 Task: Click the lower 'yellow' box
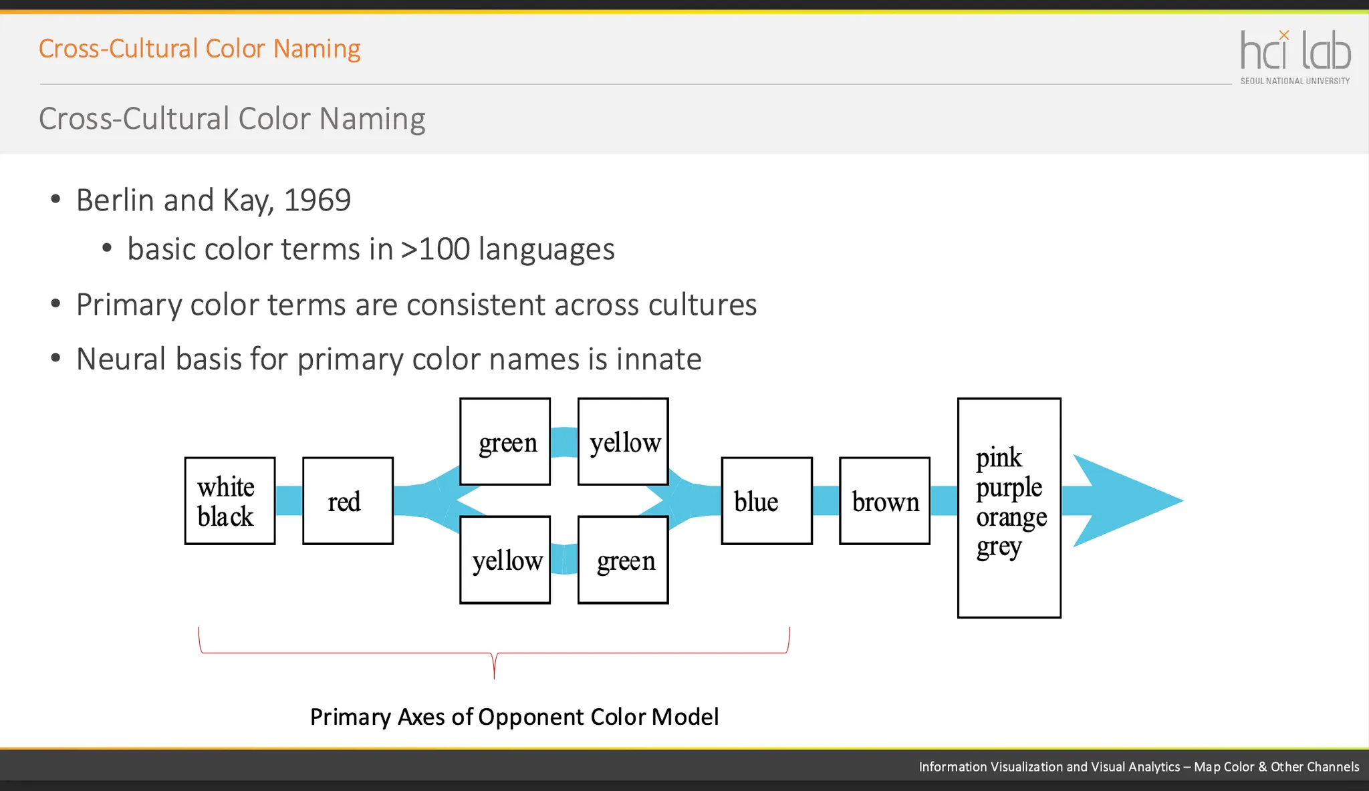[x=505, y=560]
